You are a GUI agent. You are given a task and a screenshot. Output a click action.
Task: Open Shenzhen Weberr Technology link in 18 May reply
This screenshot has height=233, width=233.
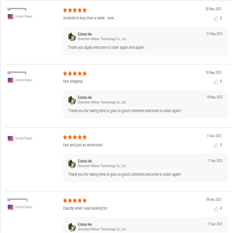click(x=102, y=102)
